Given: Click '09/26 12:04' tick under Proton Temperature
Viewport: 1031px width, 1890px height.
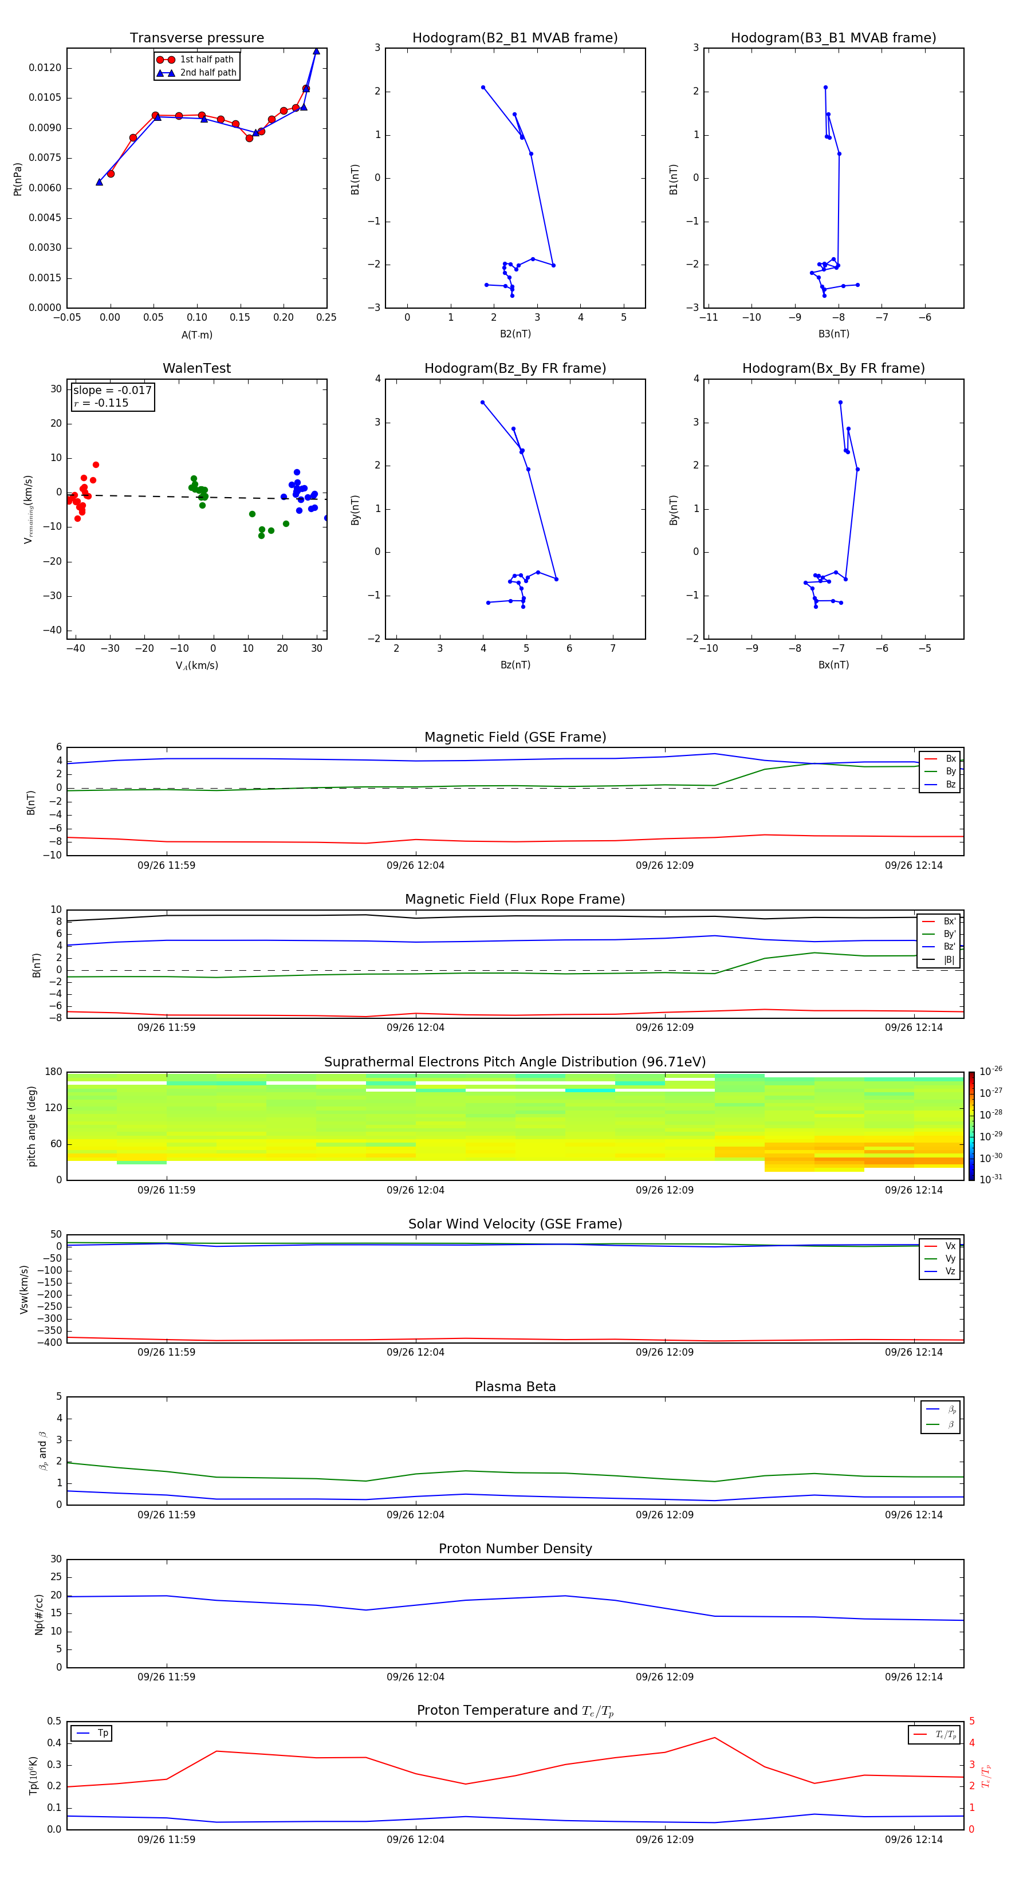Looking at the screenshot, I should tap(415, 1840).
